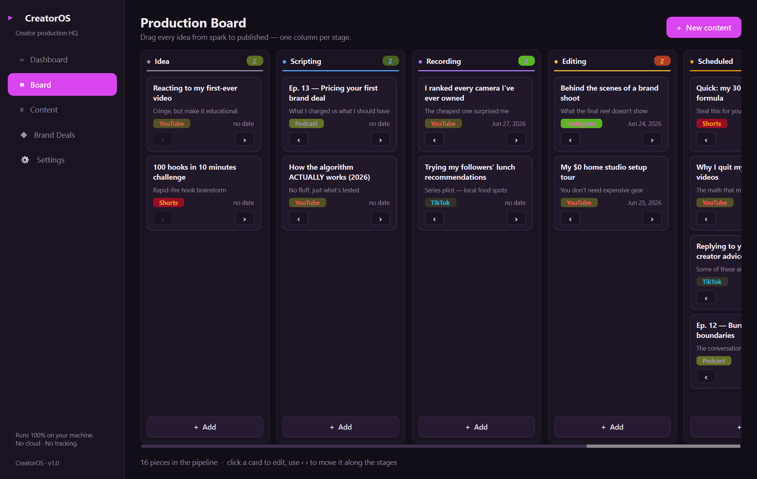Open Settings from the sidebar
Viewport: 757px width, 479px height.
[62, 160]
